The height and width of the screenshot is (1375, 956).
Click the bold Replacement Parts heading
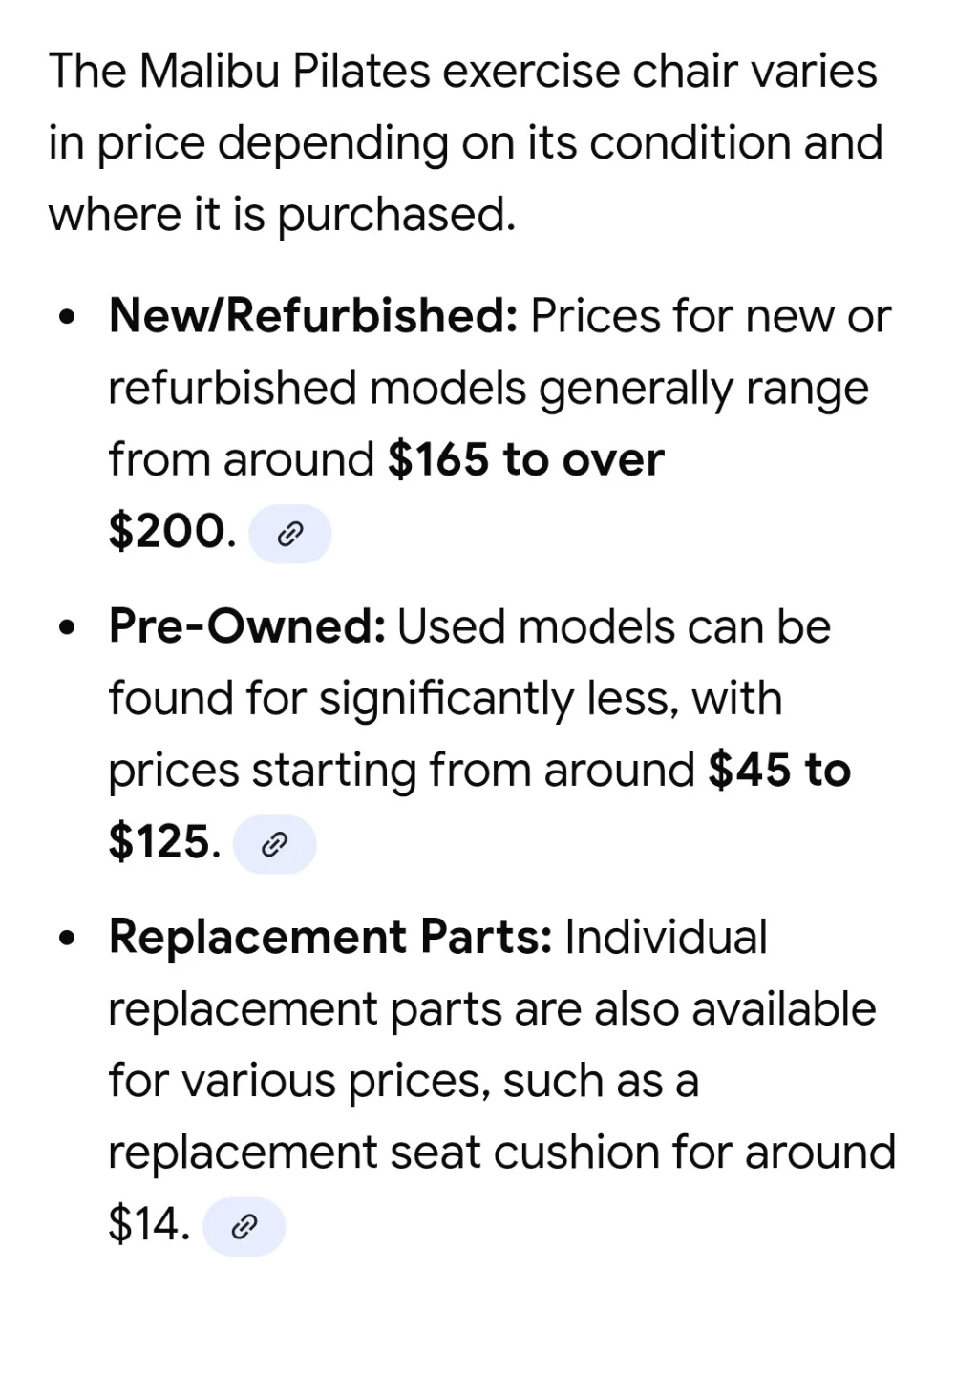pos(330,938)
